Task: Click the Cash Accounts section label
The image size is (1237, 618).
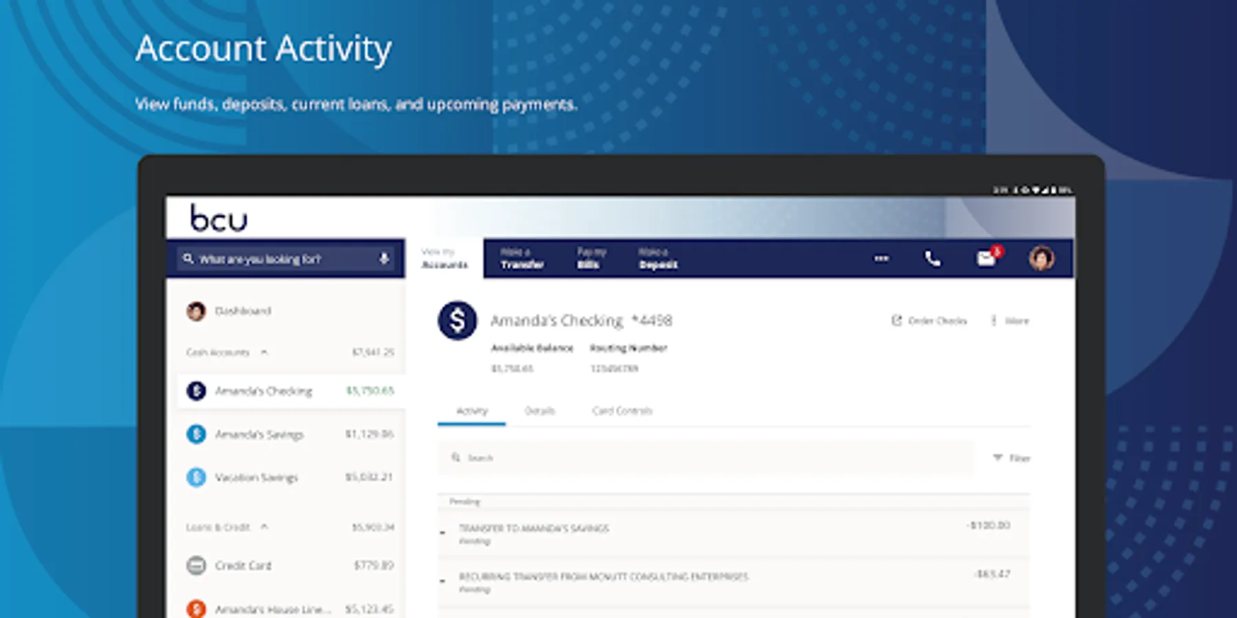Action: tap(217, 352)
